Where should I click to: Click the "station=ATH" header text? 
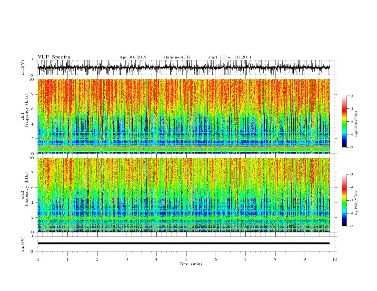click(177, 57)
